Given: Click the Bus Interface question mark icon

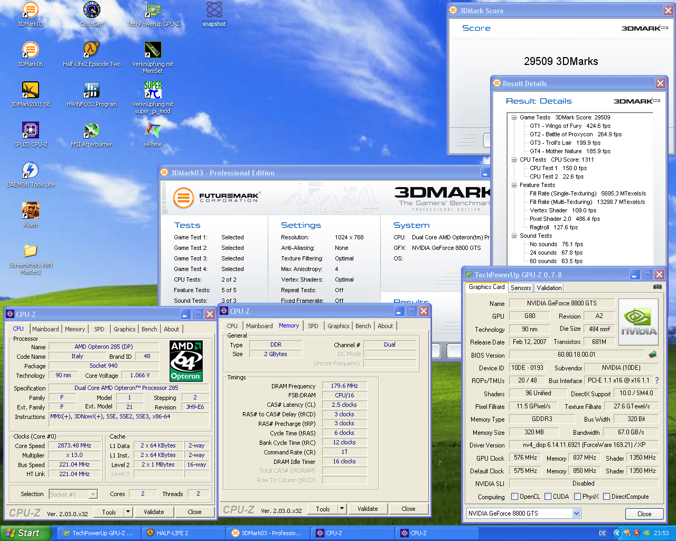Looking at the screenshot, I should pos(657,380).
